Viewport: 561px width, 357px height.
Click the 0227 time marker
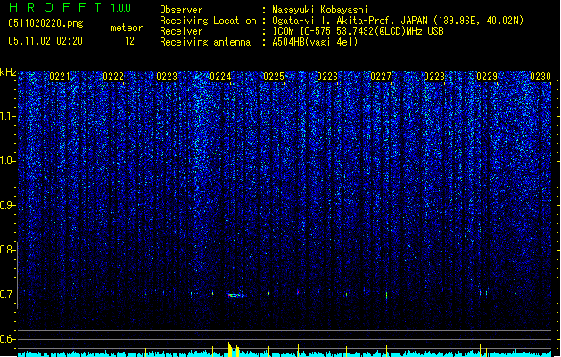(381, 77)
